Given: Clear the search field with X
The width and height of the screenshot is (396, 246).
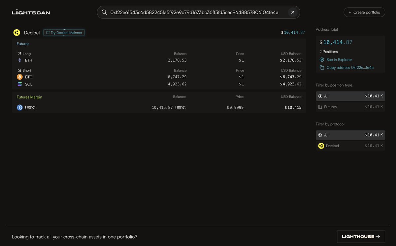Looking at the screenshot, I should [x=293, y=12].
